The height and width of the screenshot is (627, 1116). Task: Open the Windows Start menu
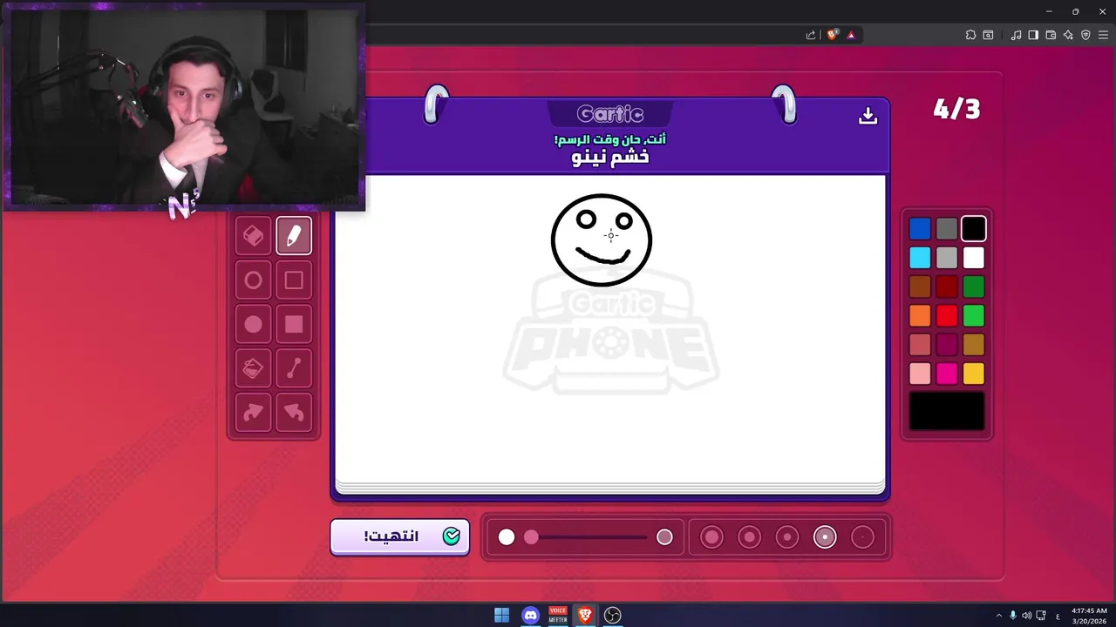tap(502, 615)
